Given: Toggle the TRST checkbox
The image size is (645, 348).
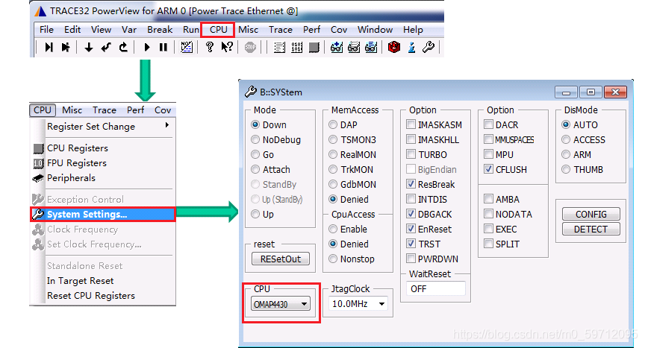Looking at the screenshot, I should [x=411, y=244].
